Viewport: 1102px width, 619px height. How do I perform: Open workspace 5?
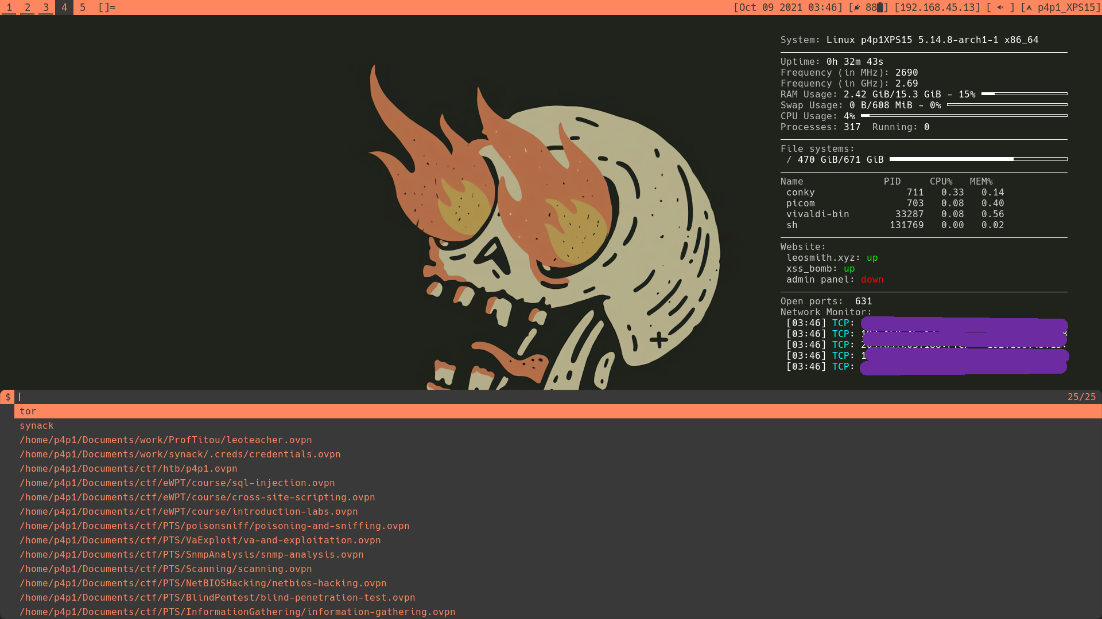(82, 7)
